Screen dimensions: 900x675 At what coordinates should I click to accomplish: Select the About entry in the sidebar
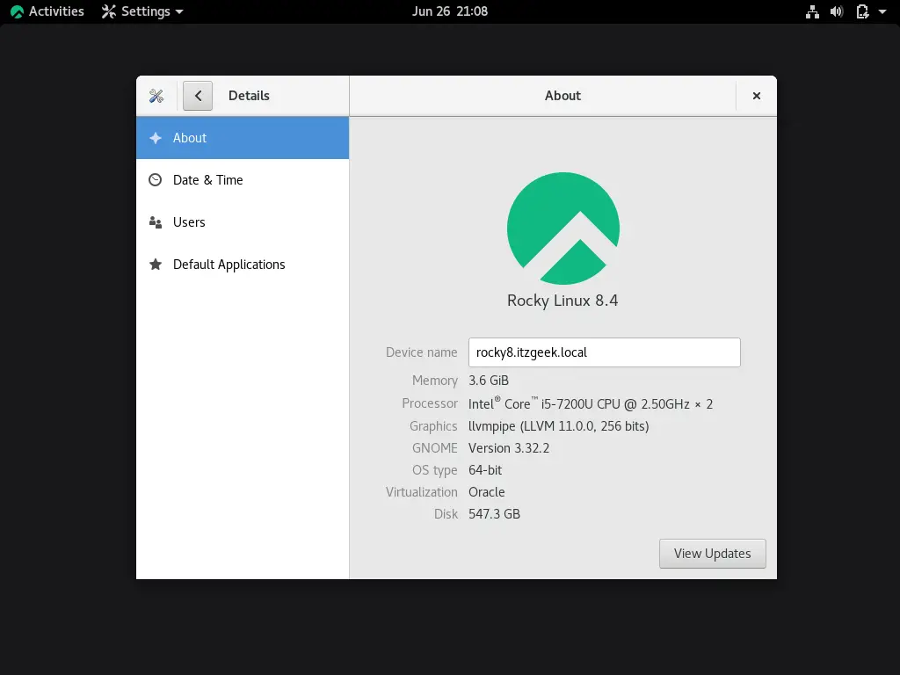click(x=243, y=138)
